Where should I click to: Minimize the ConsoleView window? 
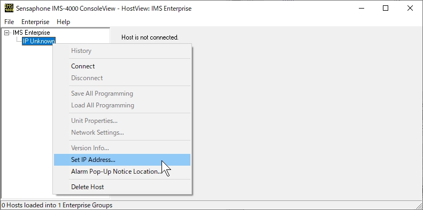(x=361, y=9)
